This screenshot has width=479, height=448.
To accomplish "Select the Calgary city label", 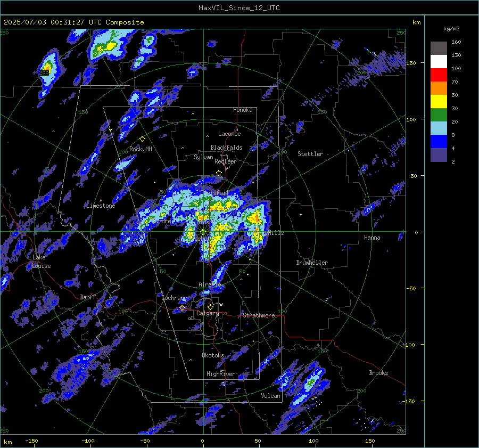I will 208,313.
